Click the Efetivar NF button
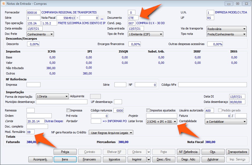 coord(114,152)
